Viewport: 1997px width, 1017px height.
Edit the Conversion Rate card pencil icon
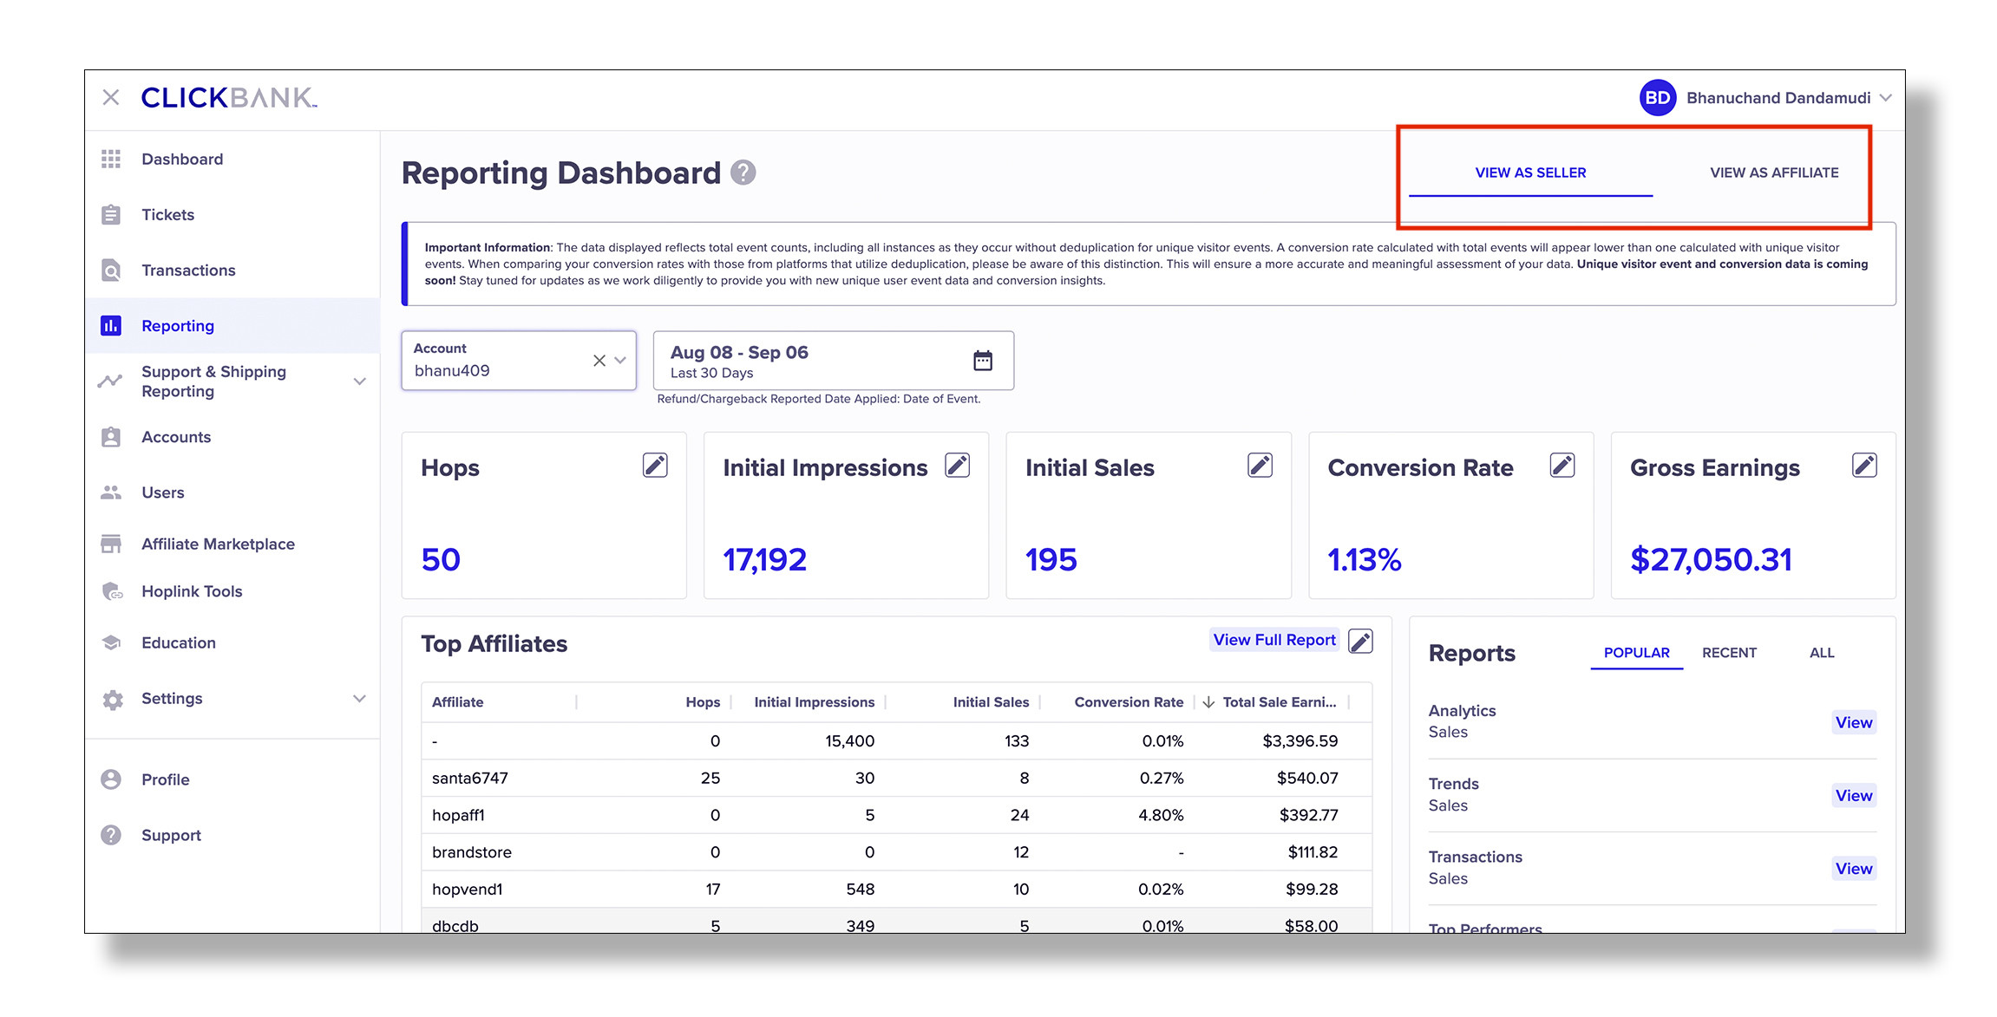(x=1562, y=466)
